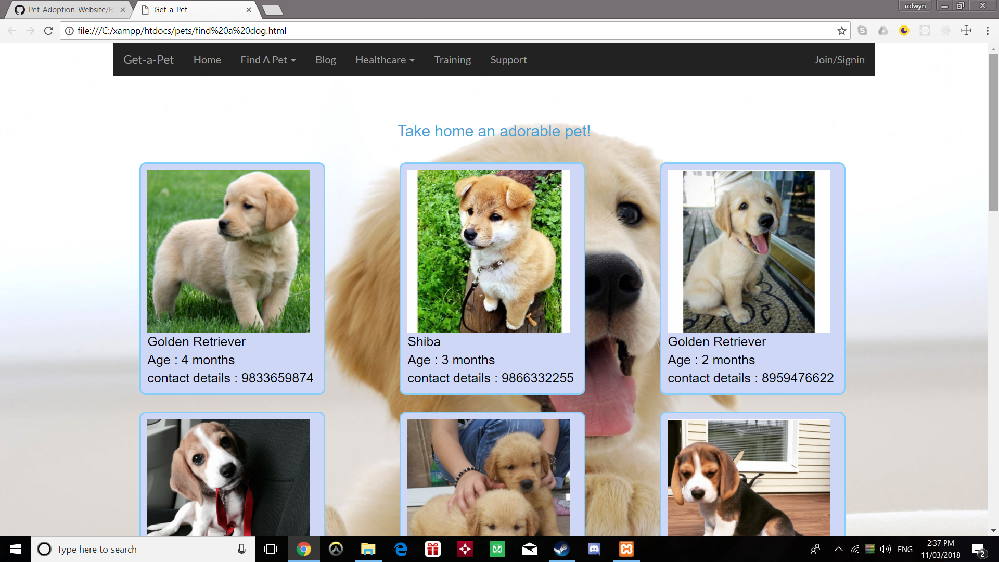Open the Mail app from the taskbar
This screenshot has height=562, width=999.
click(530, 549)
